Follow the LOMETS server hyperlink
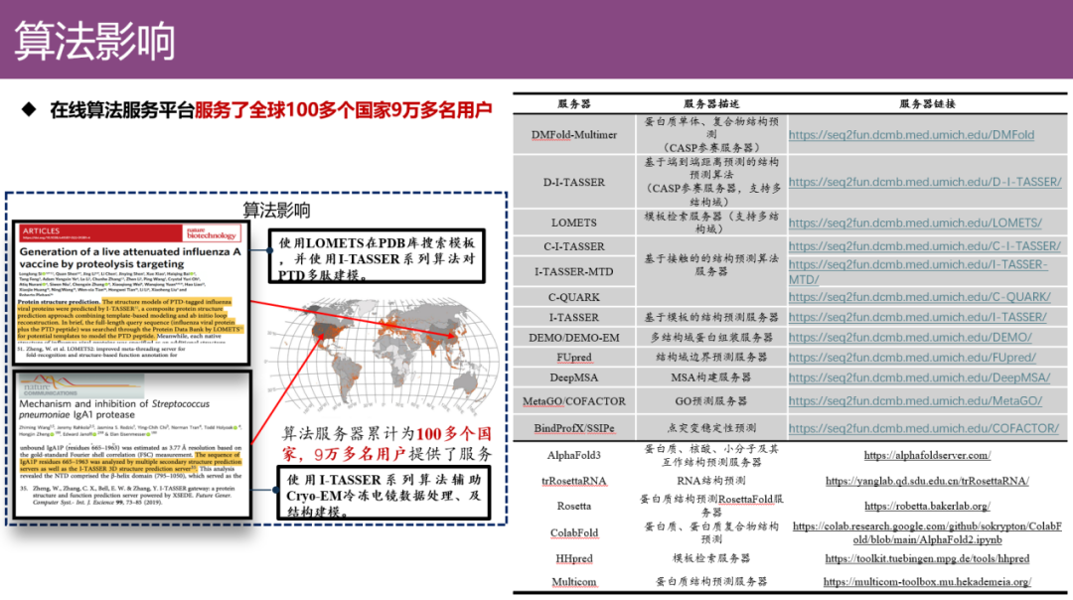The height and width of the screenshot is (600, 1073). [914, 223]
